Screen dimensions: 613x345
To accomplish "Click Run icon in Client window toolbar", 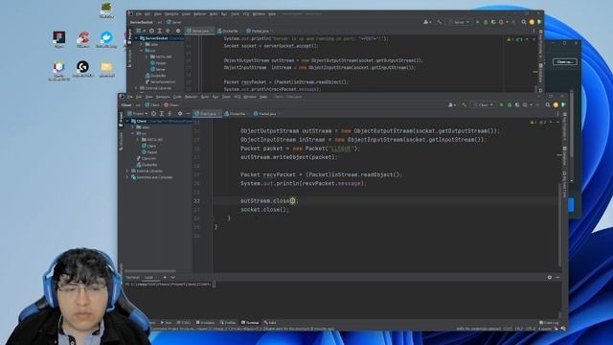I will coord(502,104).
